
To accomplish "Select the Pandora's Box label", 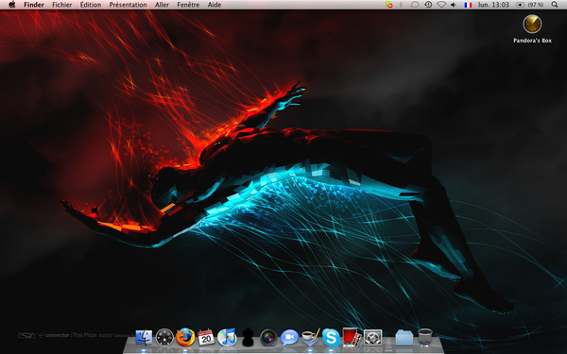I will coord(532,41).
